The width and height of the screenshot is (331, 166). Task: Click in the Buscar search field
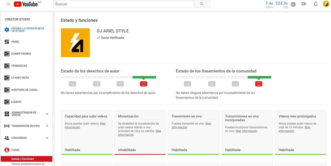pos(124,4)
